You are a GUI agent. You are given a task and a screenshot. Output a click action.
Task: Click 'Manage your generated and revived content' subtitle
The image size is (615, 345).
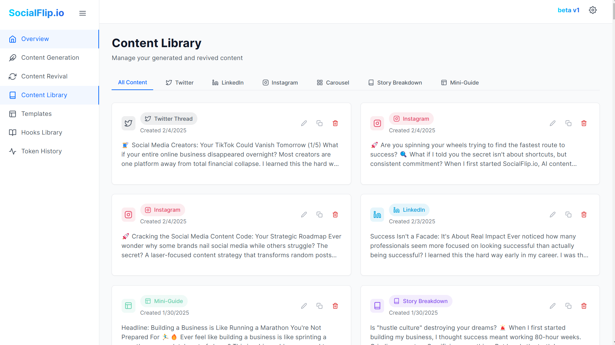pos(177,58)
